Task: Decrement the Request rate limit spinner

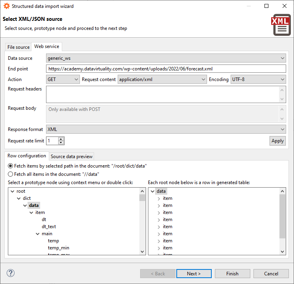Action: click(61, 143)
